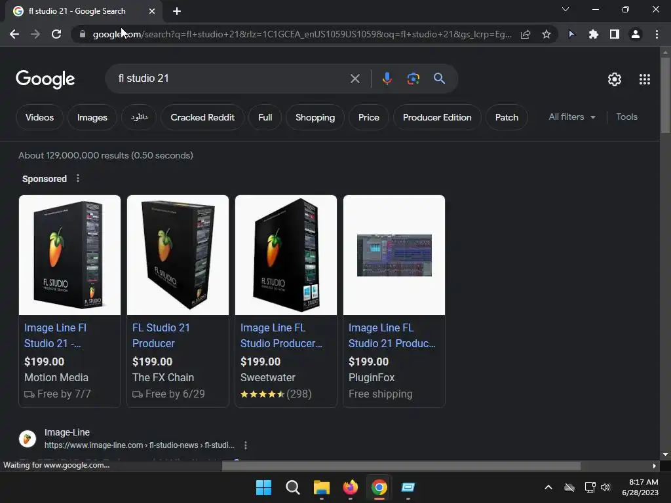Open Firefox from the taskbar
The height and width of the screenshot is (503, 671).
pos(351,487)
